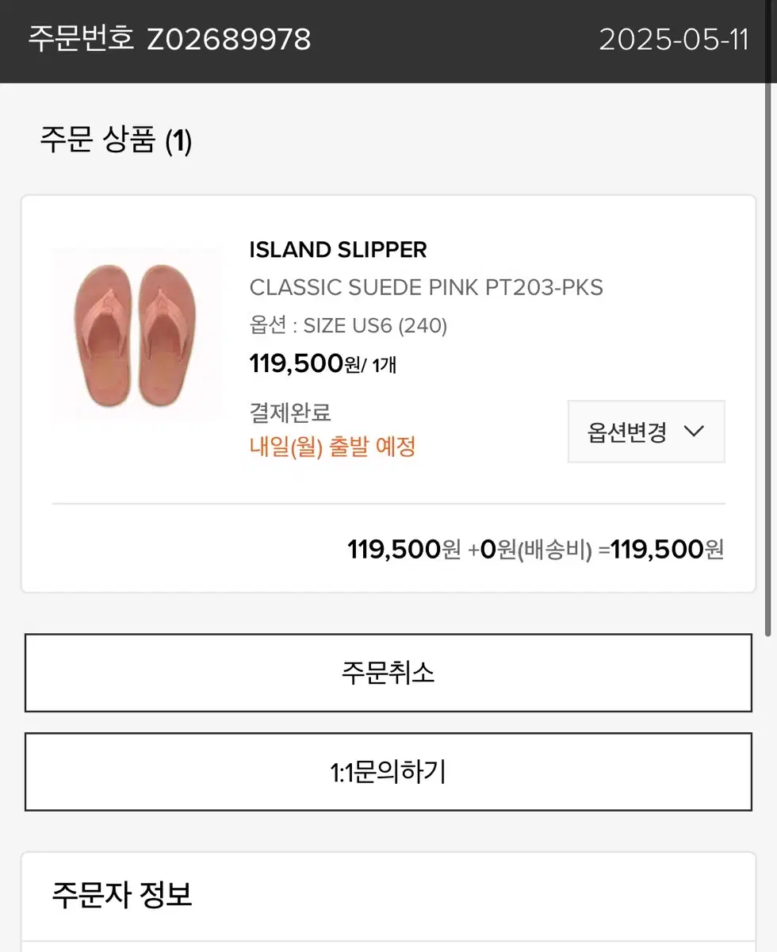Image resolution: width=777 pixels, height=952 pixels.
Task: Click the order number Z02689978
Action: click(x=228, y=39)
